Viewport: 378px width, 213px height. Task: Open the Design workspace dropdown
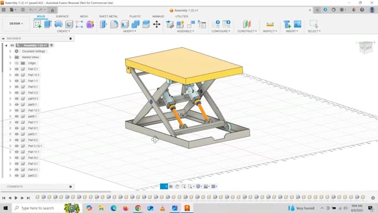point(16,24)
